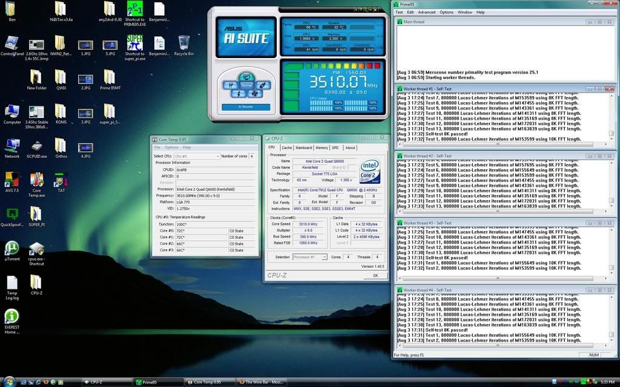Launch Firefox from the Quick Launch bar
Image resolution: width=620 pixels, height=387 pixels.
(46, 382)
